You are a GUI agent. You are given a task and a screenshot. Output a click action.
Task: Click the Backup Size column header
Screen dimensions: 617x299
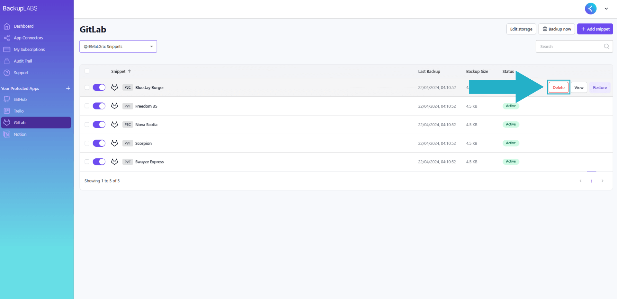point(477,71)
